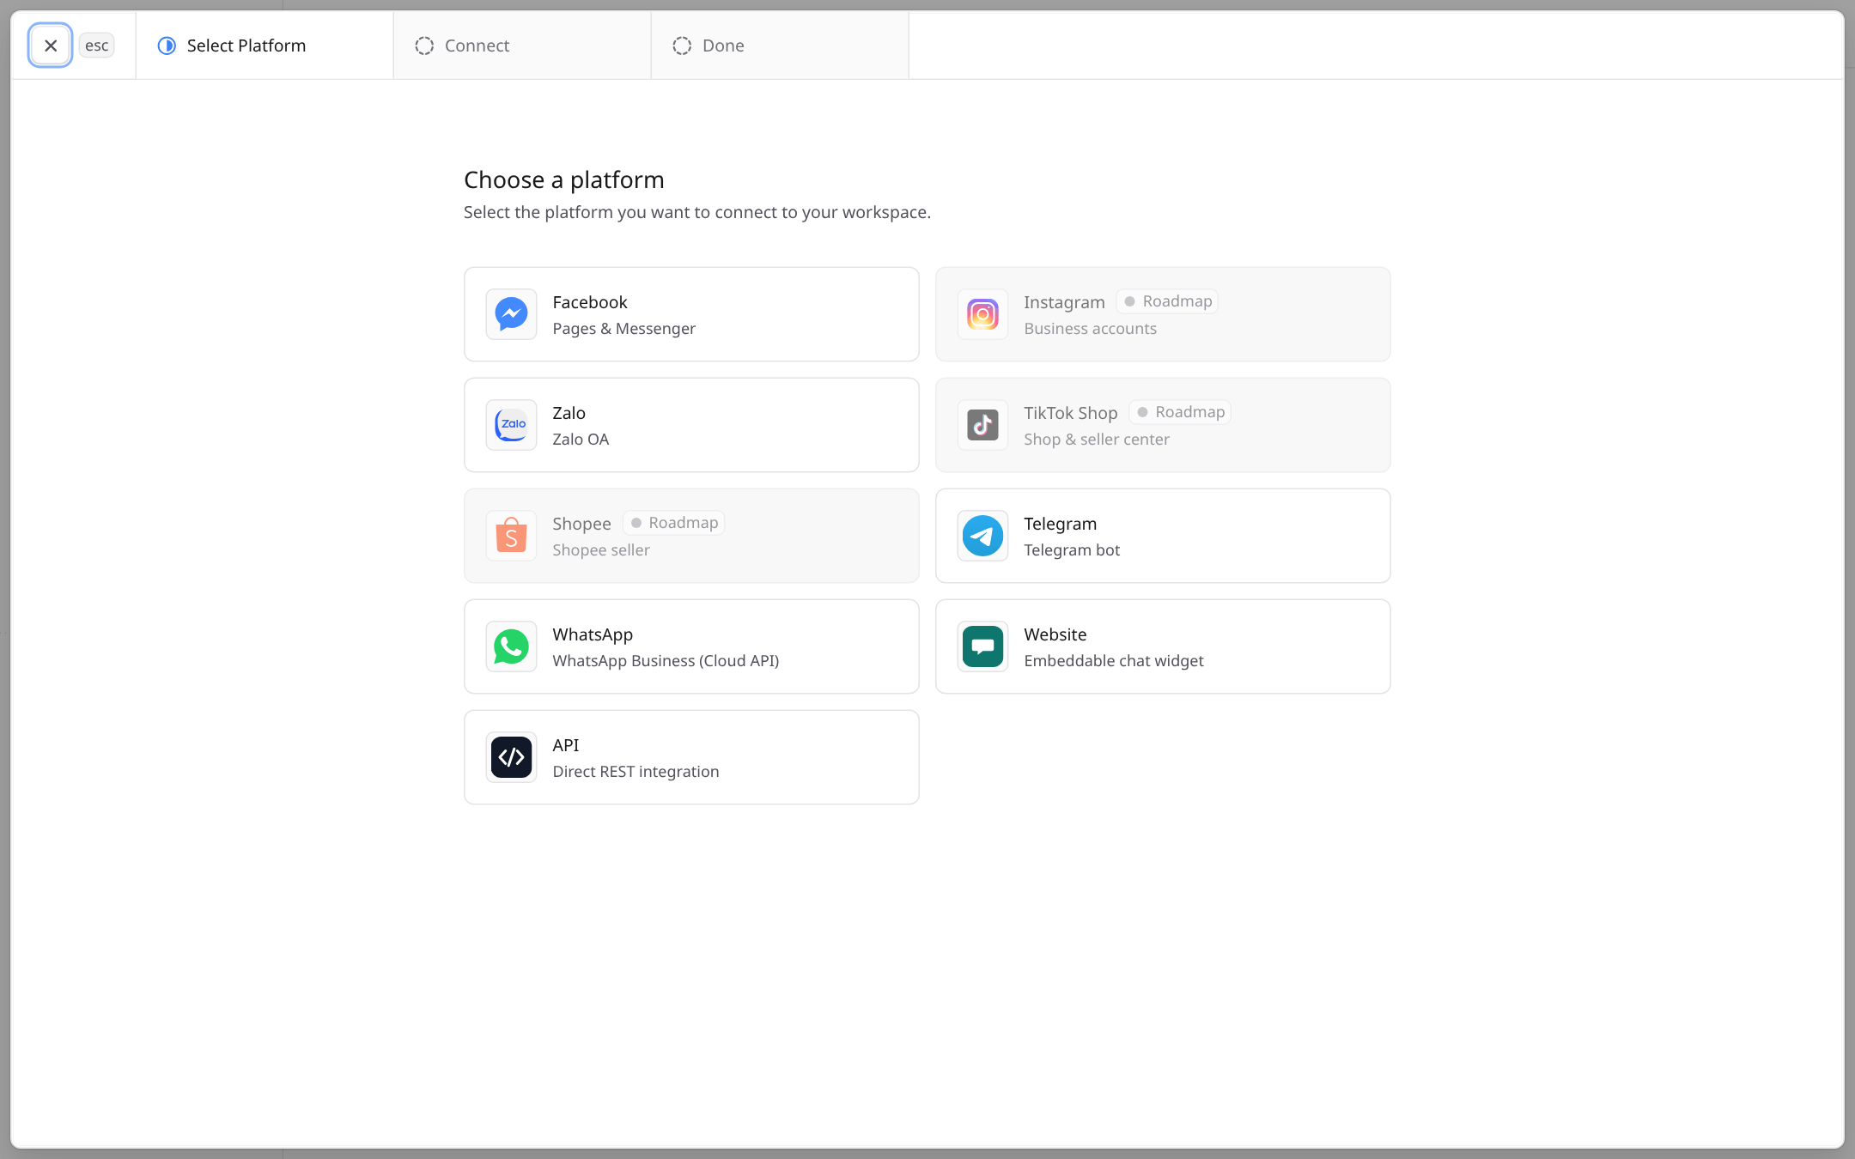Click the Website chat widget icon
The image size is (1855, 1159).
tap(982, 646)
